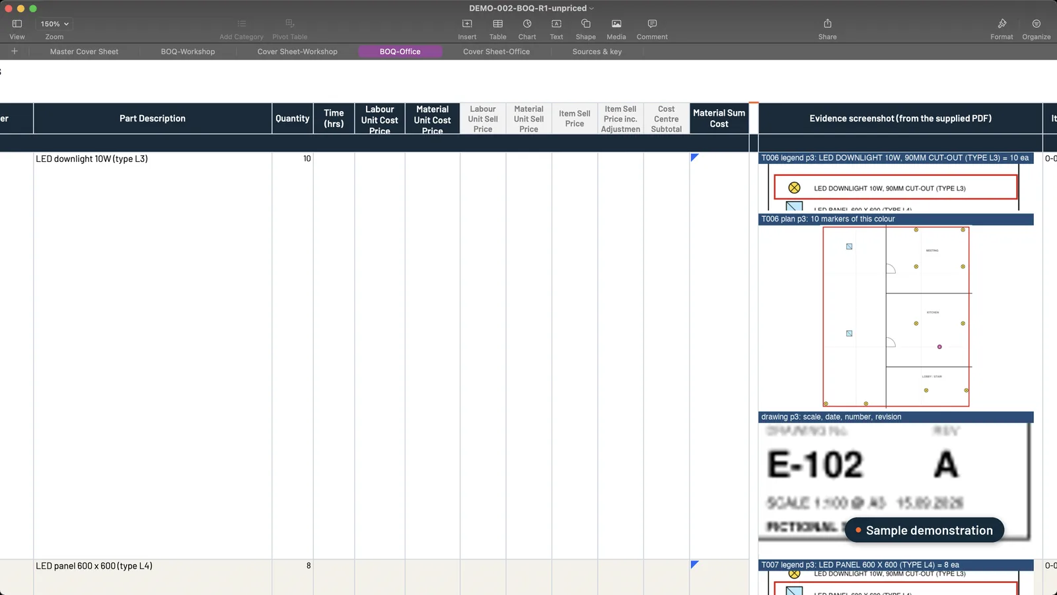
Task: Select the LED downlight 10W description cell
Action: pyautogui.click(x=153, y=356)
